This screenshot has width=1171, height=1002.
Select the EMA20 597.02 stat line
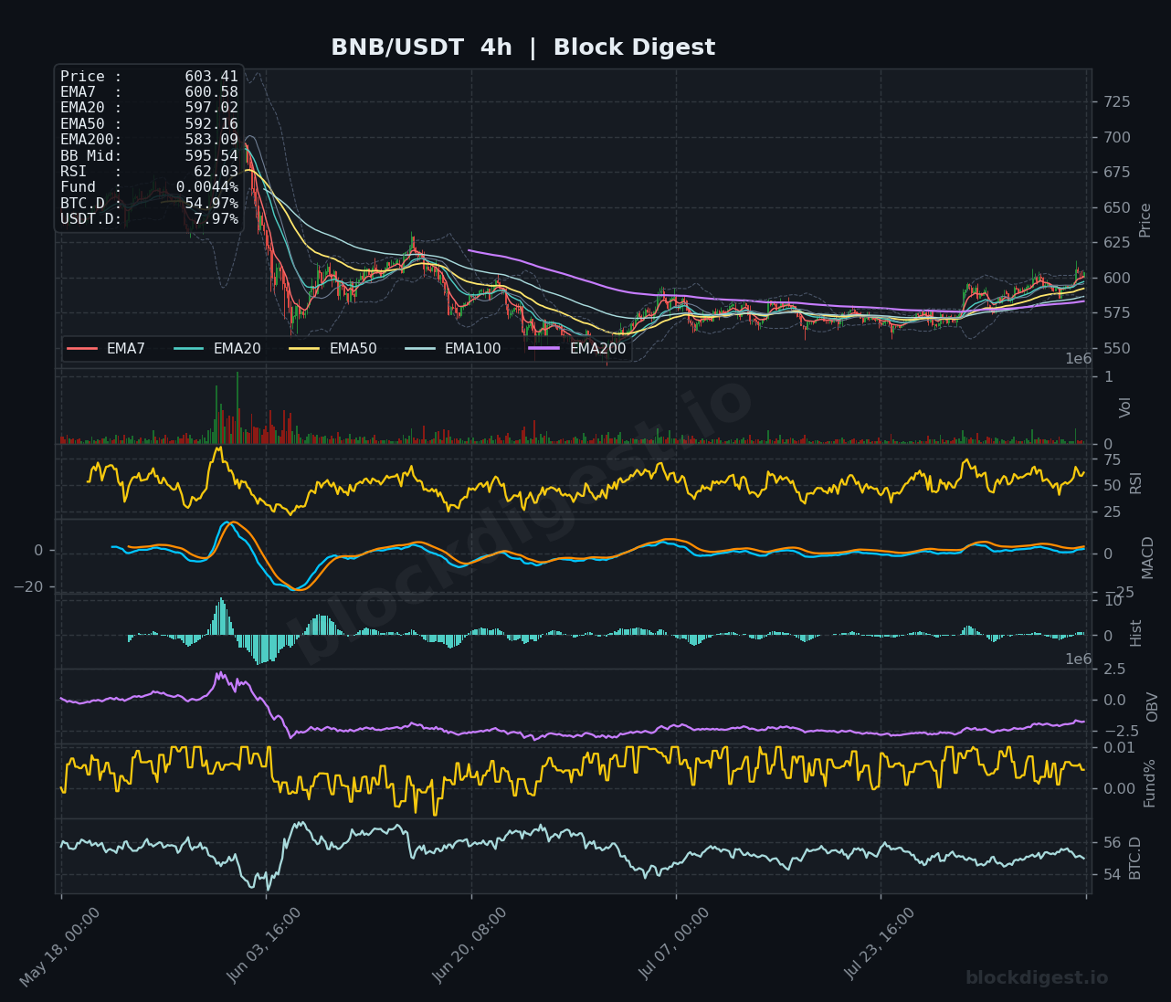click(x=149, y=108)
